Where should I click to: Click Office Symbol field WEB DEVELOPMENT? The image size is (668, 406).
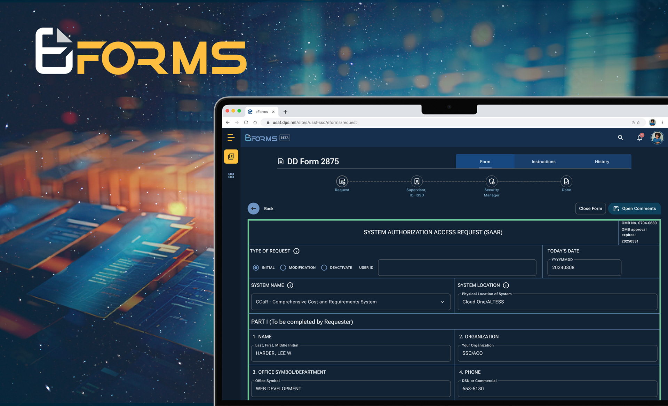click(x=351, y=389)
